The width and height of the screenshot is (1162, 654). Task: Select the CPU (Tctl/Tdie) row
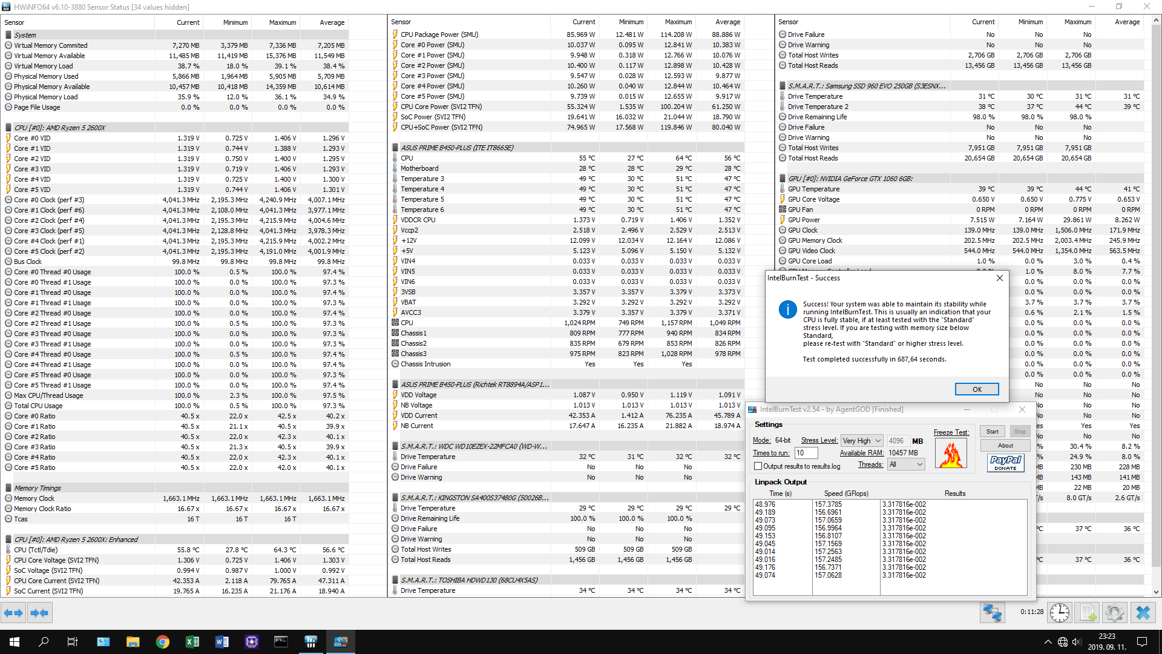pyautogui.click(x=176, y=550)
